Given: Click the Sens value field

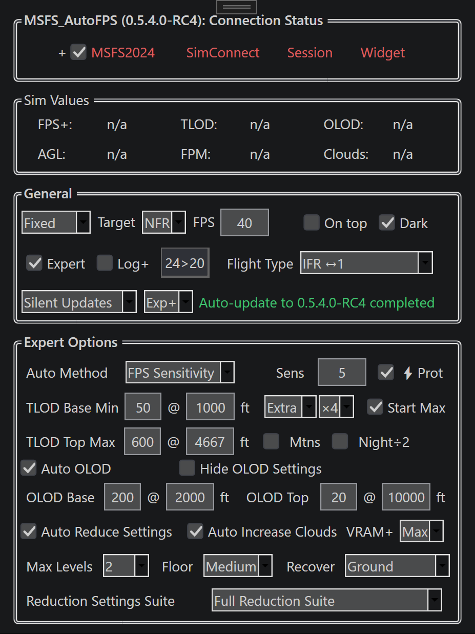Looking at the screenshot, I should [x=342, y=373].
